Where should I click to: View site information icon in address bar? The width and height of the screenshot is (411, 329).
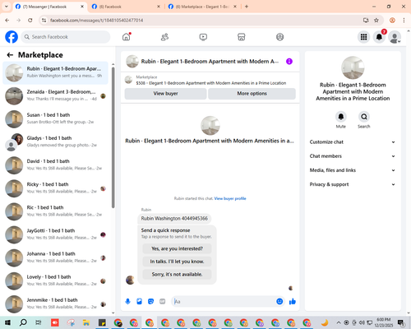tap(44, 20)
